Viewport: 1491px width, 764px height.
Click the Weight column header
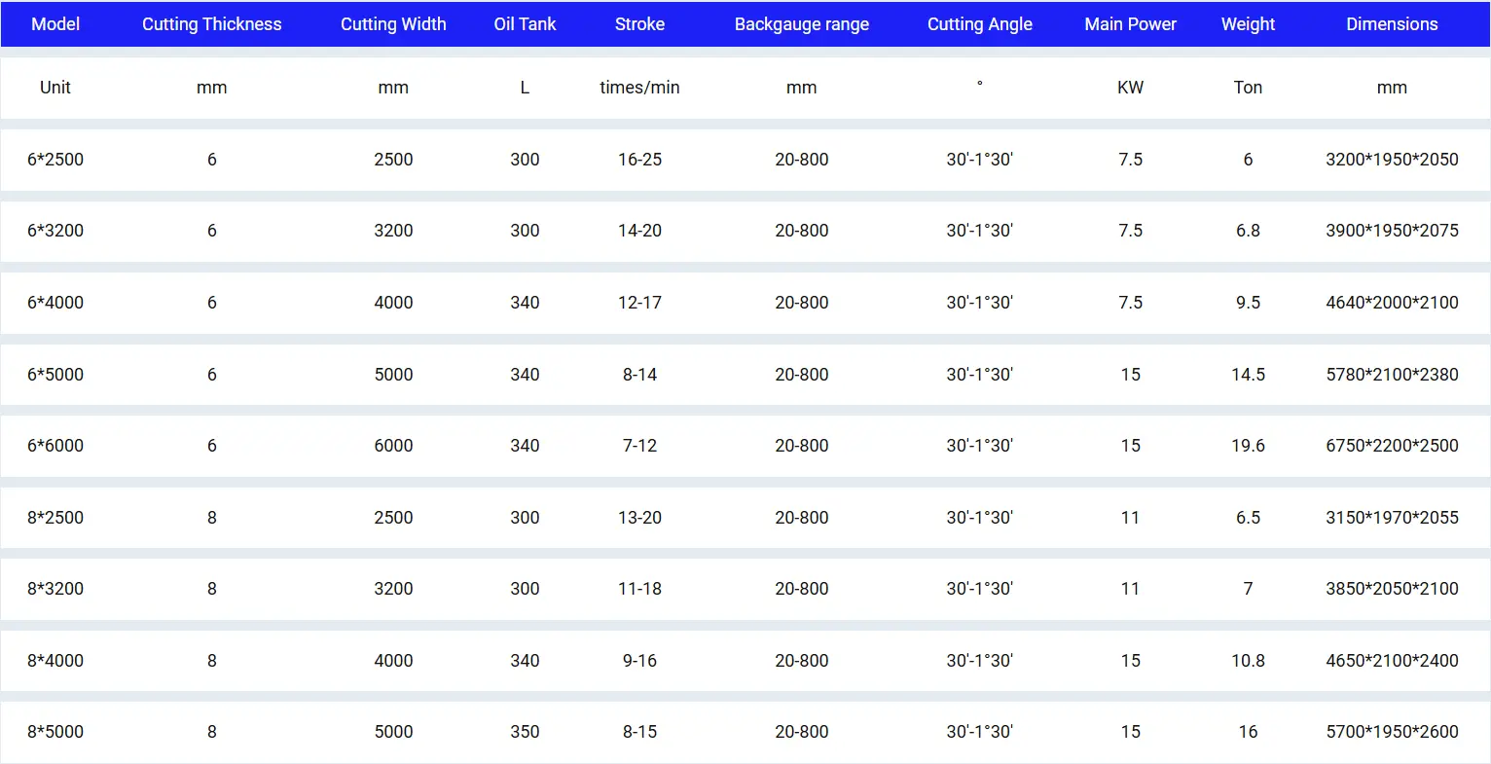pos(1248,24)
